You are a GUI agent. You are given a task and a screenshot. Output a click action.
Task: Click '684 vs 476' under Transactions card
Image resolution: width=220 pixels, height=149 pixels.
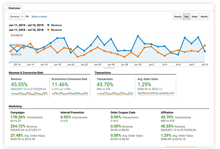[103, 89]
